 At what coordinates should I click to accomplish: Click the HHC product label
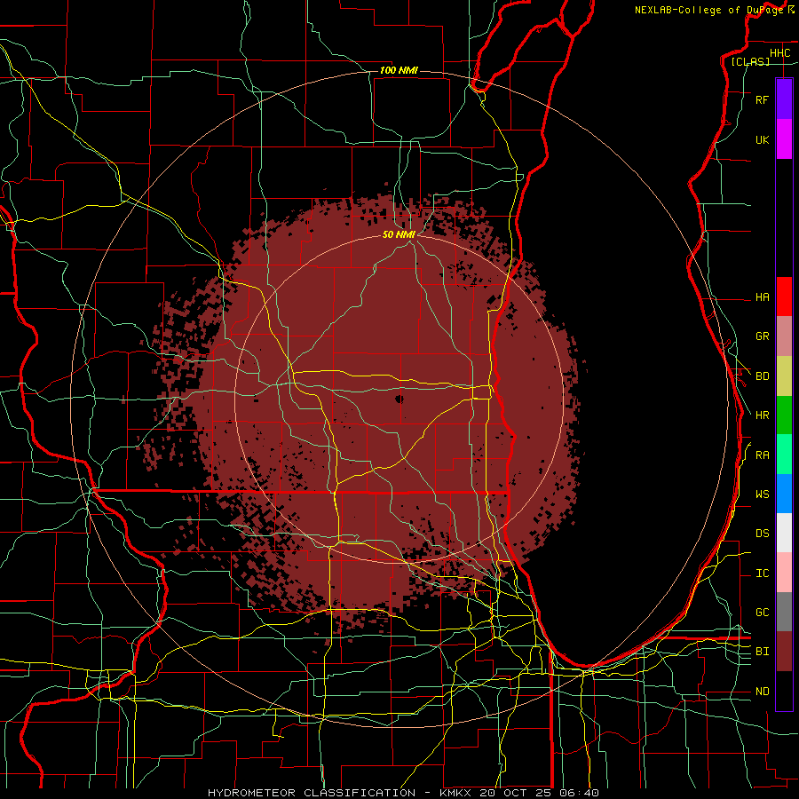pos(779,53)
